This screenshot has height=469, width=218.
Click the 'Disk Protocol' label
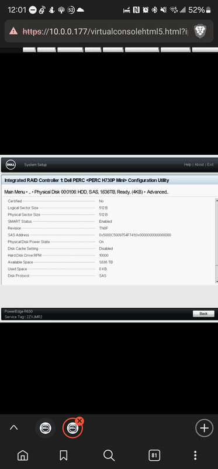pos(19,276)
